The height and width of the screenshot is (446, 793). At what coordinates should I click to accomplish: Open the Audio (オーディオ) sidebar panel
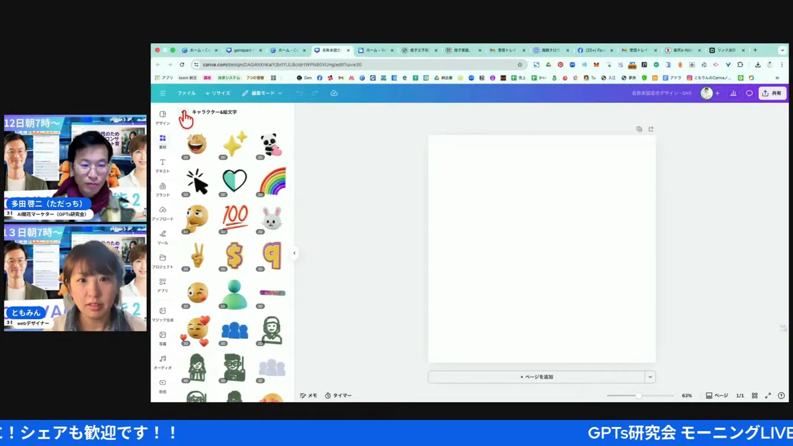tap(162, 362)
